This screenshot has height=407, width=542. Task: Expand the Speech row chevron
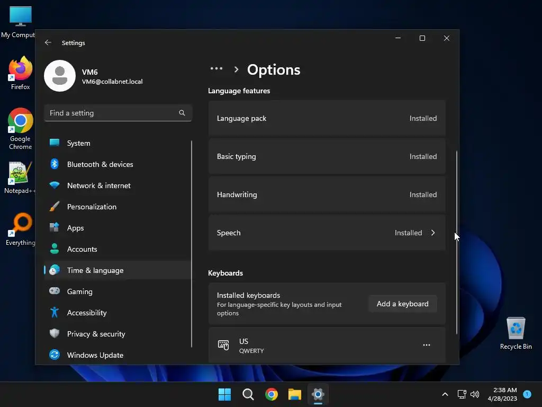(433, 233)
